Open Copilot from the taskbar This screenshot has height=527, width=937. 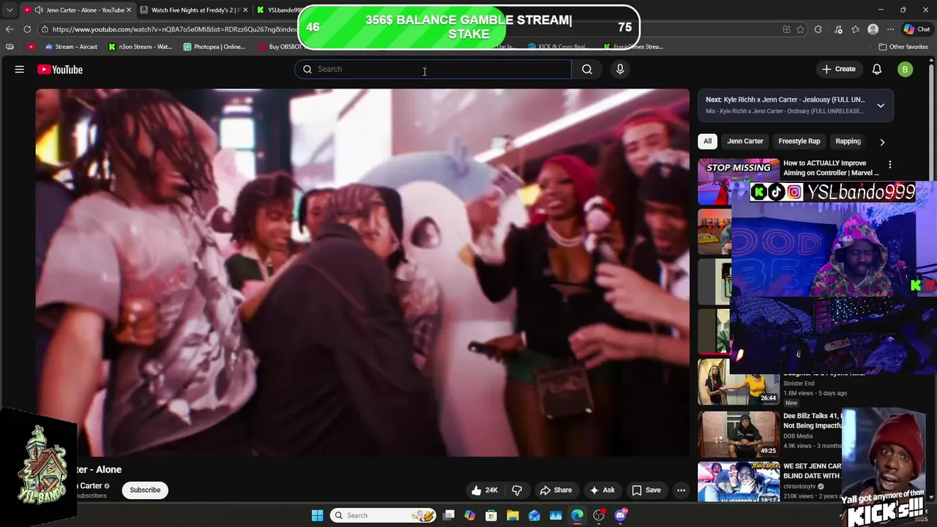click(470, 515)
